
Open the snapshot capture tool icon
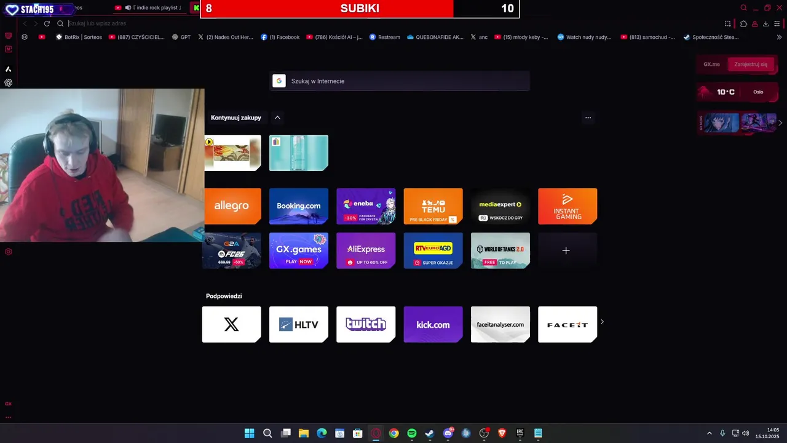coord(727,23)
